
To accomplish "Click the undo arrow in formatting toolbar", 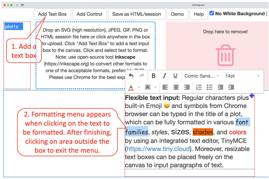I will (131, 76).
